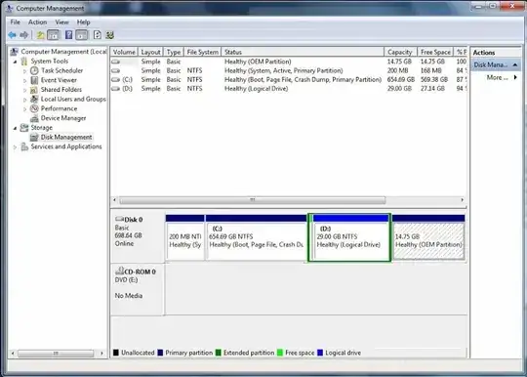
Task: Collapse the Storage tree node
Action: pyautogui.click(x=15, y=128)
